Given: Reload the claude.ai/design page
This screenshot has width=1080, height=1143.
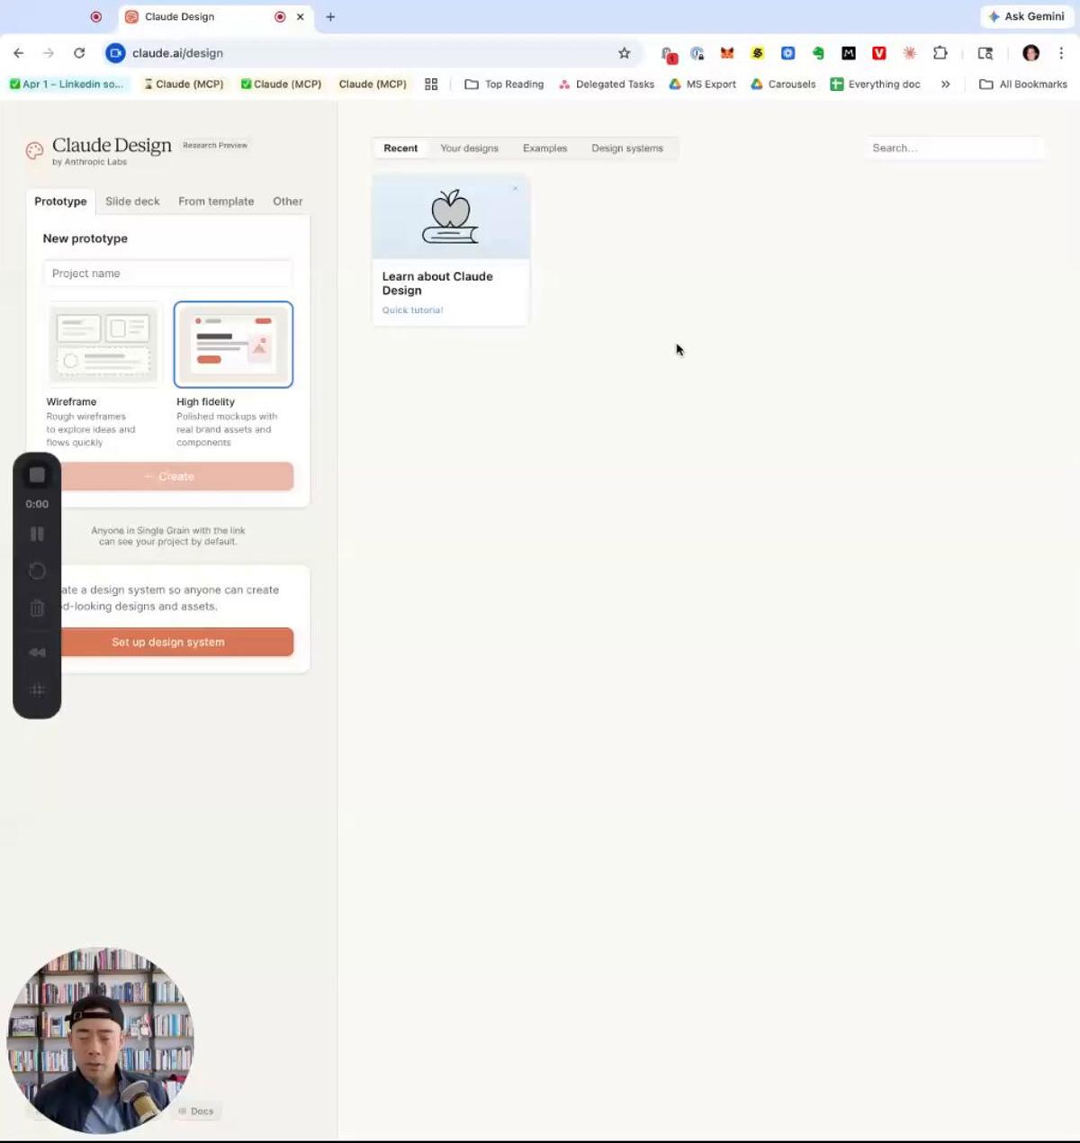Looking at the screenshot, I should (79, 53).
